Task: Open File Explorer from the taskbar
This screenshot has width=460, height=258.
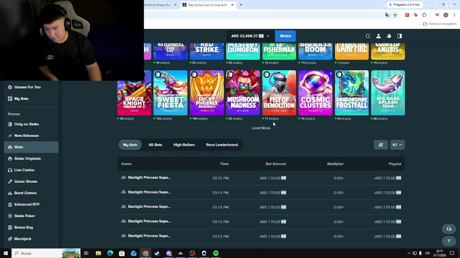Action: 98,253
